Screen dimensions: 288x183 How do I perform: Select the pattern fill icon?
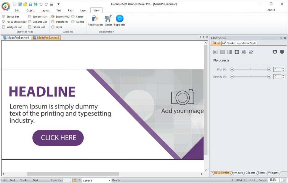(x=244, y=52)
